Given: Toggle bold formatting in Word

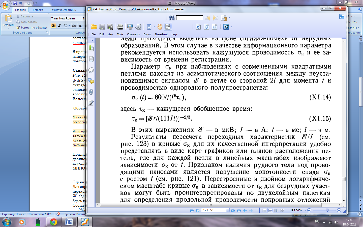Looking at the screenshot, I should pyautogui.click(x=53, y=26).
